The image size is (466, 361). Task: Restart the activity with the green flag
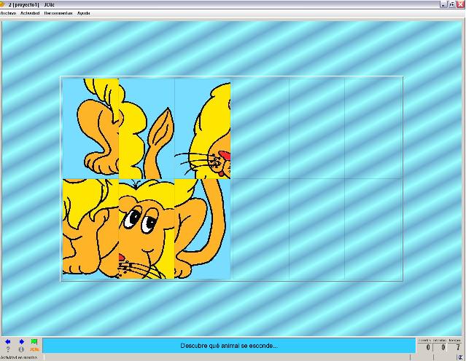[34, 342]
